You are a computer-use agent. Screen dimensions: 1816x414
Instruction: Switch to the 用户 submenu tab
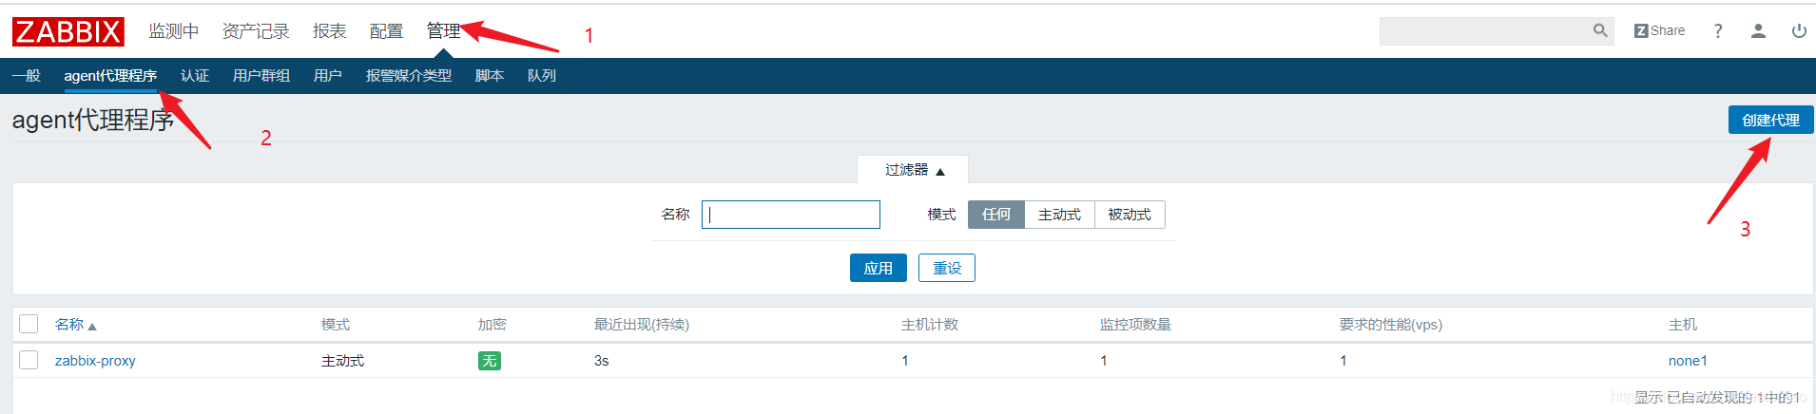[328, 76]
